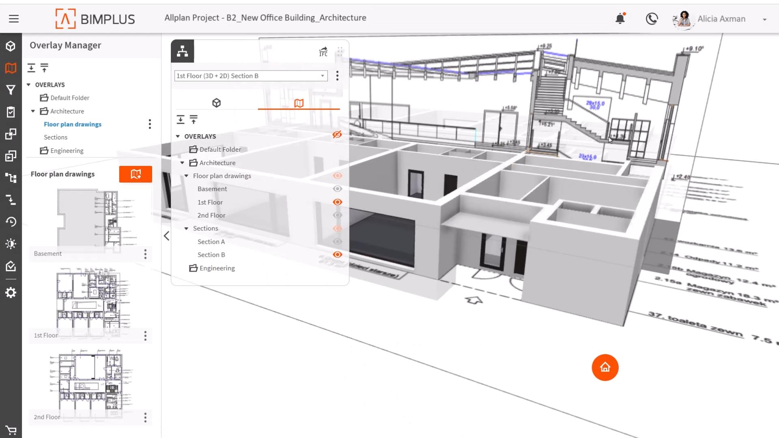Open the hamburger navigation menu
Viewport: 779px width, 438px height.
14,19
